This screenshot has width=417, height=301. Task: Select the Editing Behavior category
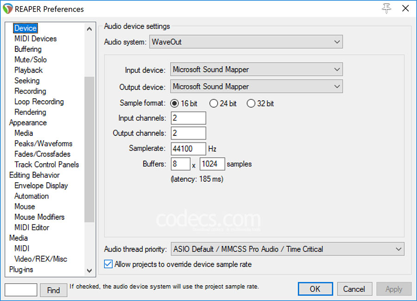point(34,175)
